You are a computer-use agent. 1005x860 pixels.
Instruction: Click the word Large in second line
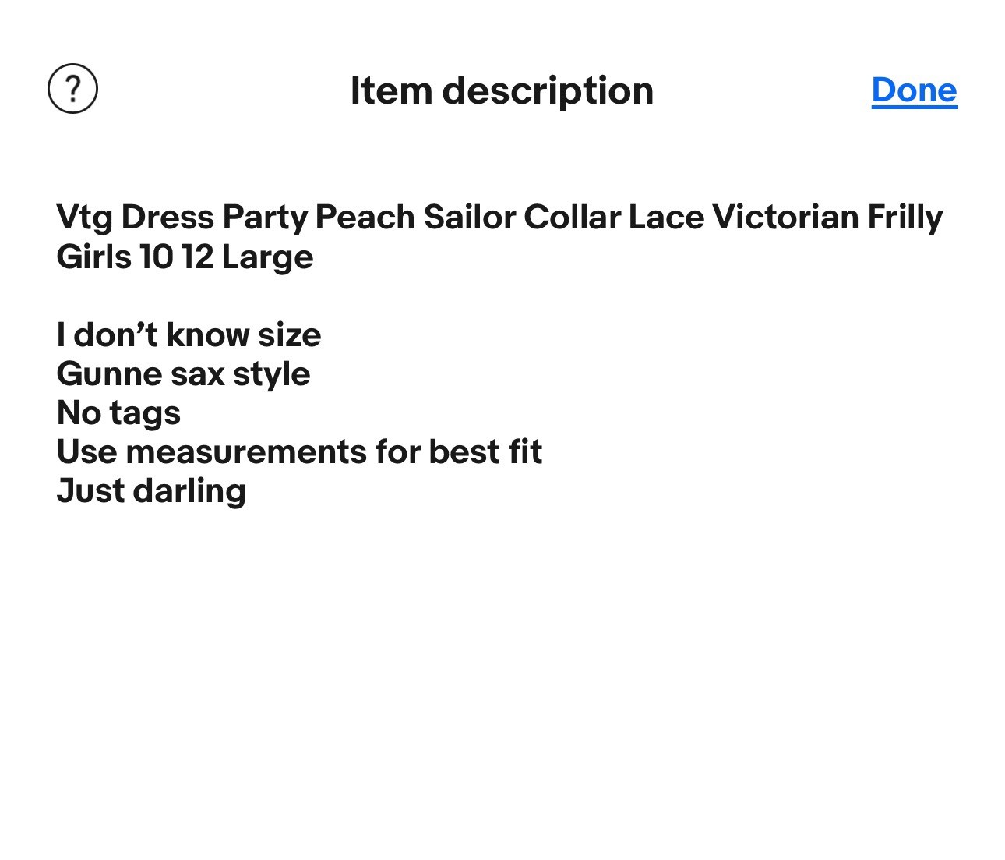[267, 257]
